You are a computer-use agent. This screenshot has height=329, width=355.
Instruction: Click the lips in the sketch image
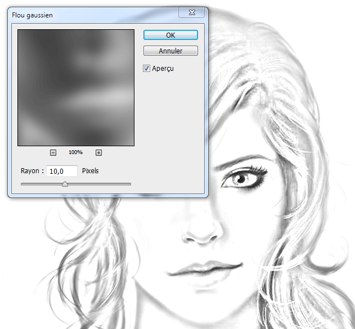[x=212, y=269]
